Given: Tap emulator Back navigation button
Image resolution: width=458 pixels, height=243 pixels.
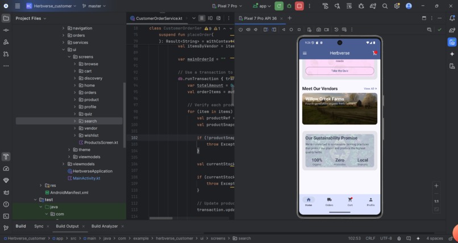Looking at the screenshot, I should click(284, 30).
